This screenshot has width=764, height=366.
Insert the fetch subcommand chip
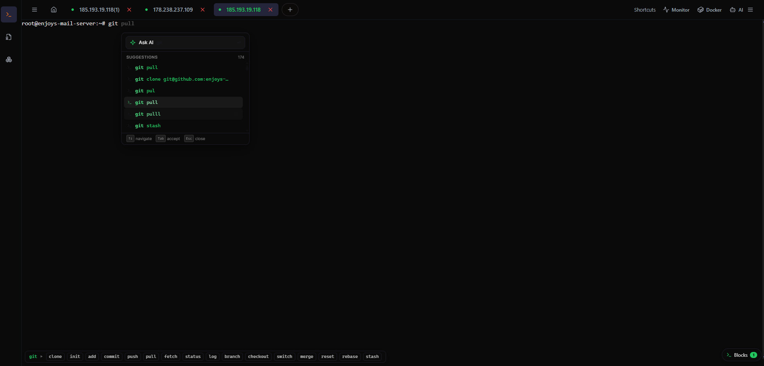[171, 356]
